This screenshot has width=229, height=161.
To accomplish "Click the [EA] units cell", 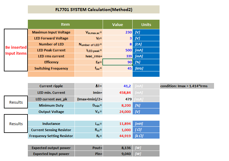I will click(x=146, y=44).
